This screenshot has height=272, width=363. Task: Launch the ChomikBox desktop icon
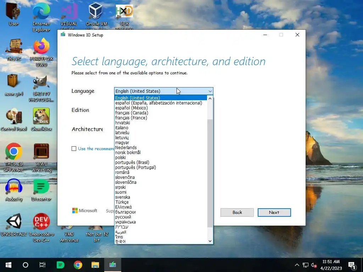coord(41,120)
